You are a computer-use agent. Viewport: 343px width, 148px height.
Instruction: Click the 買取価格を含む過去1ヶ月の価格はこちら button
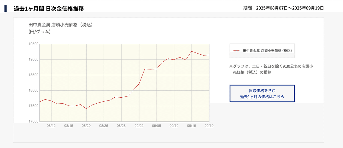point(262,93)
